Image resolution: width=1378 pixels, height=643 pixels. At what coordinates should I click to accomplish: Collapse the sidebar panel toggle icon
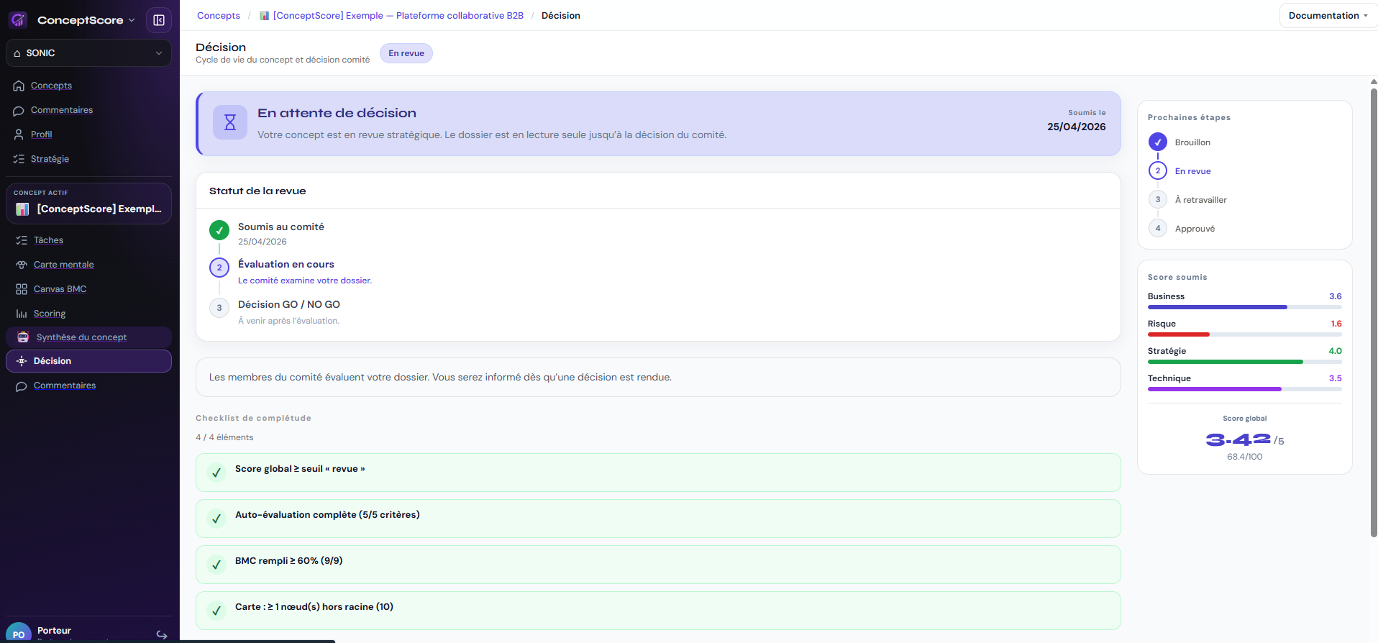click(x=159, y=20)
